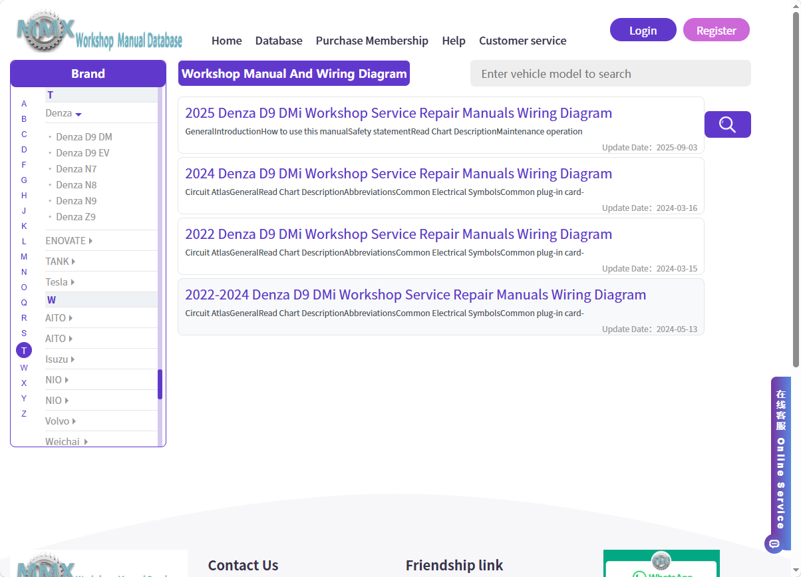Jump to brand letter X

[24, 383]
